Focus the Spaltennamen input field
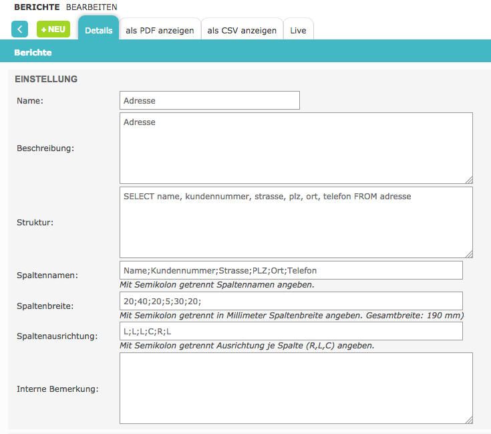The width and height of the screenshot is (491, 434). 291,270
